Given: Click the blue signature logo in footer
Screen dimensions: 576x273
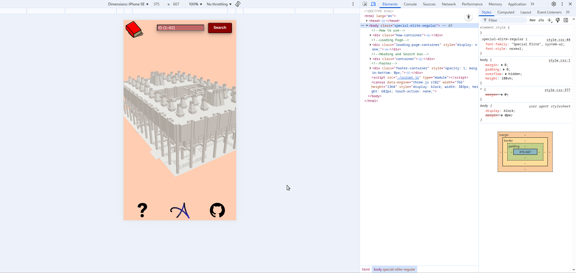Looking at the screenshot, I should coord(180,211).
